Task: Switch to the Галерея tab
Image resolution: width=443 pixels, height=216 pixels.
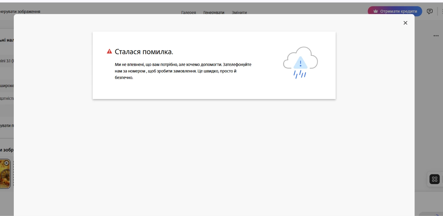Action: pos(188,13)
